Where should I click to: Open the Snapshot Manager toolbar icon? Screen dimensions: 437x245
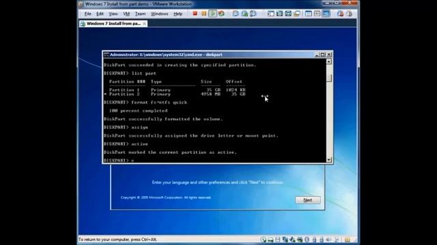pyautogui.click(x=253, y=14)
